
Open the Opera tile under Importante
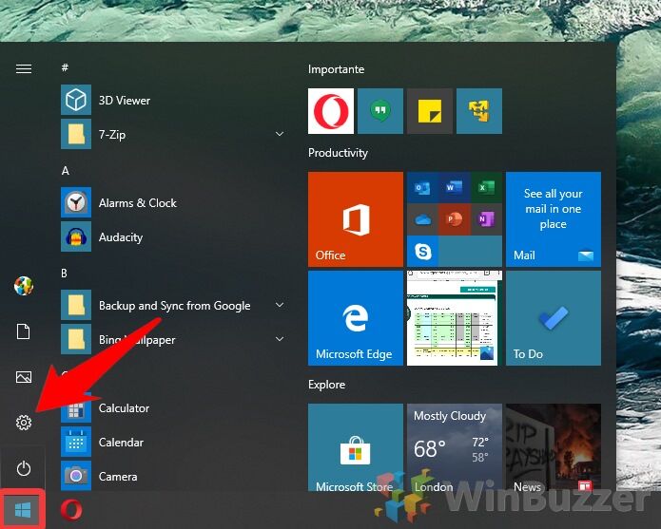[x=331, y=111]
